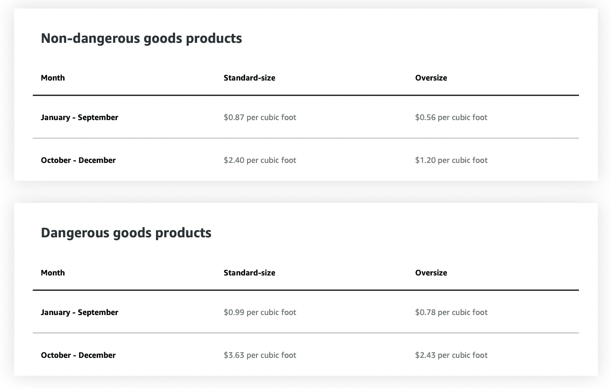Pick the $0.78 per cubic foot value
Viewport: 611px width, 388px height.
tap(451, 312)
